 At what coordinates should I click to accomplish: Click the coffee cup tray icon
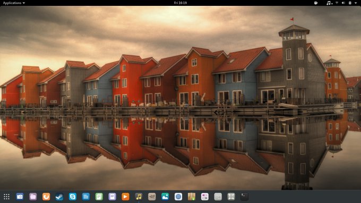(x=316, y=3)
